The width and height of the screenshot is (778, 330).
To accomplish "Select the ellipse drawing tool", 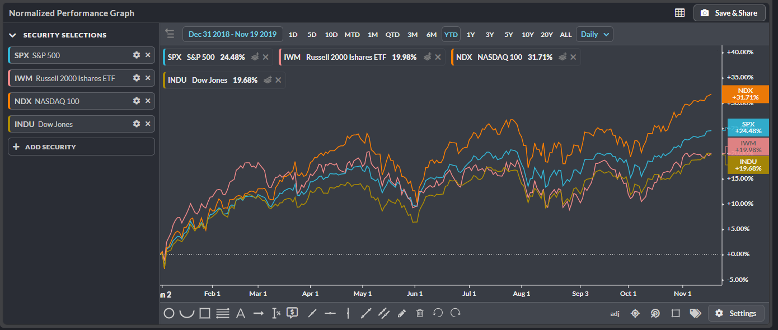I will [x=169, y=313].
